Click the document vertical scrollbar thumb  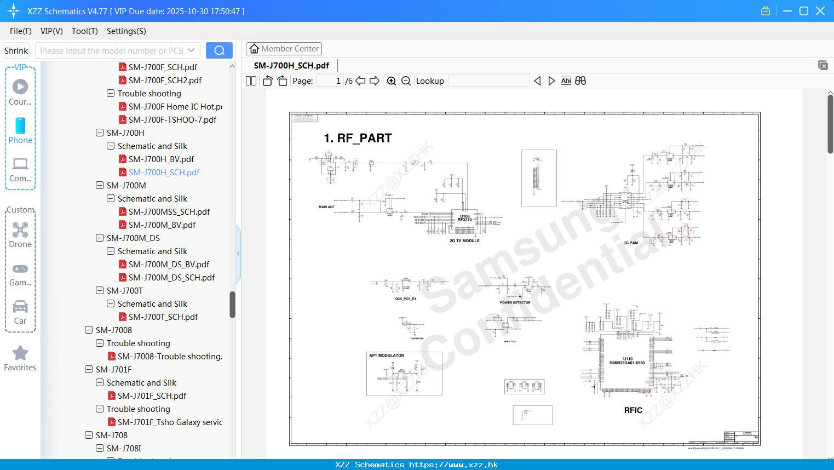[x=830, y=124]
